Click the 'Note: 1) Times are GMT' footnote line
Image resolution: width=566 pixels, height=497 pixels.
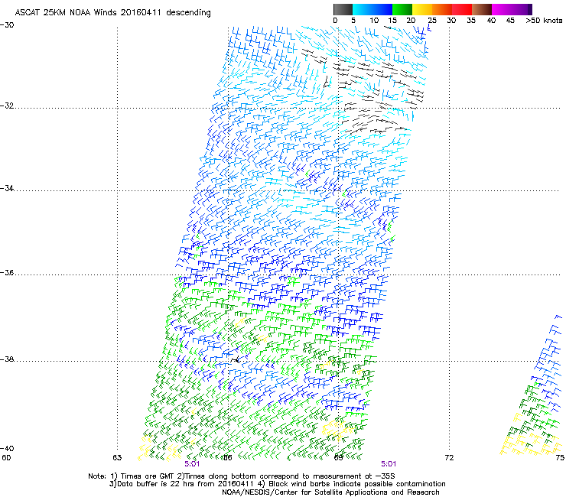[242, 476]
